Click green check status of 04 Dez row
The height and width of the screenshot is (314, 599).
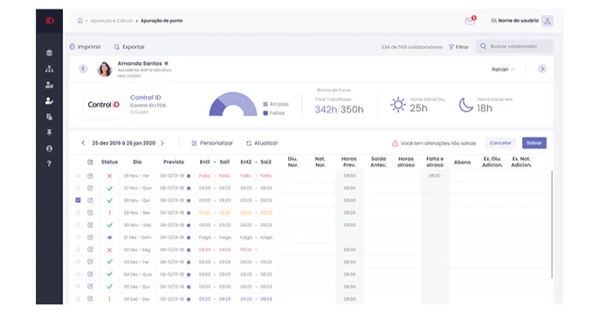(110, 274)
